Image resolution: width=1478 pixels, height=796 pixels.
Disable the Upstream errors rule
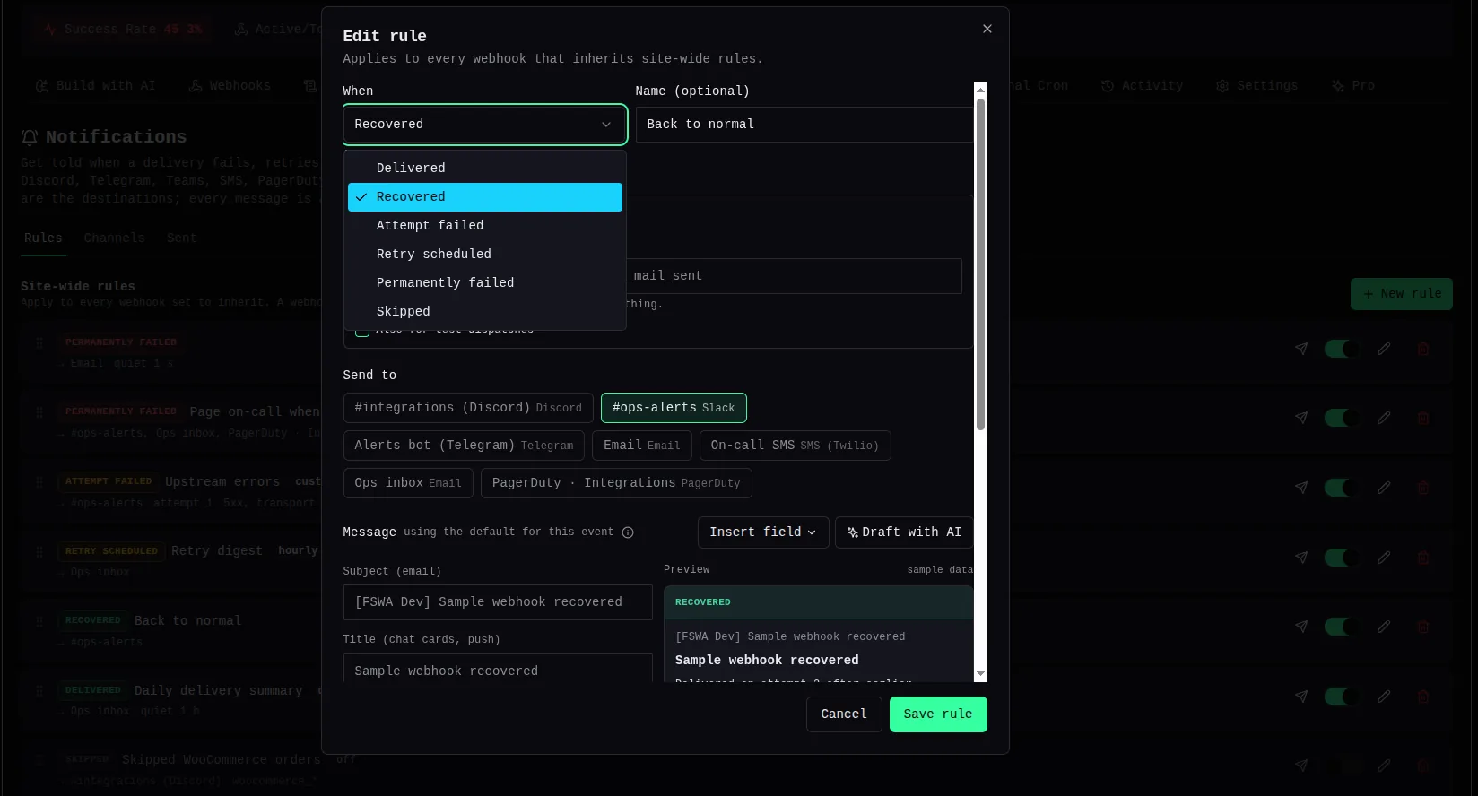pyautogui.click(x=1342, y=488)
